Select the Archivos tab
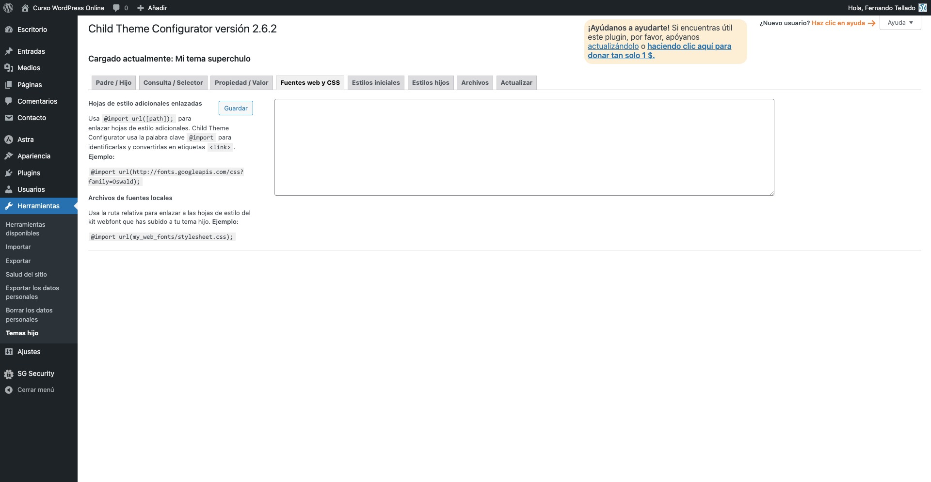Image resolution: width=931 pixels, height=482 pixels. coord(475,83)
